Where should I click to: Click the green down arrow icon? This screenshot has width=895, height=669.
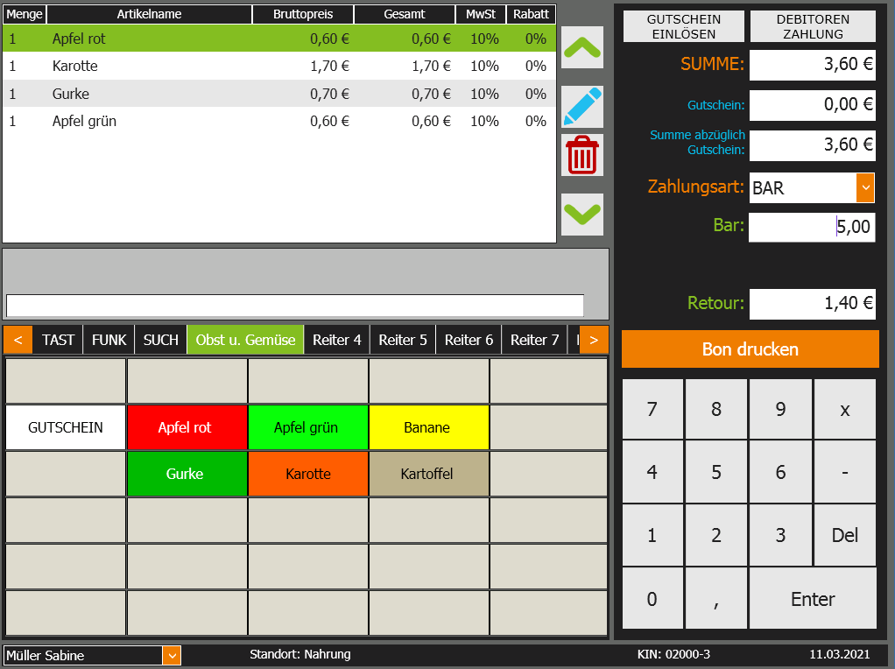tap(582, 214)
